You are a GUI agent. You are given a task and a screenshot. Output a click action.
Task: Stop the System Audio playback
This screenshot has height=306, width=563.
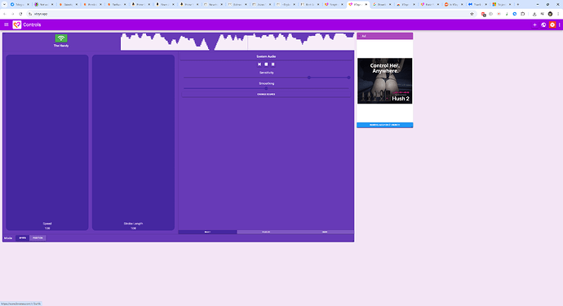pyautogui.click(x=266, y=64)
